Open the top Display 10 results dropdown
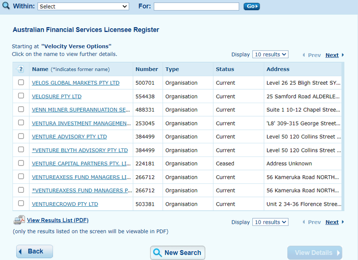358x260 pixels. [x=270, y=54]
